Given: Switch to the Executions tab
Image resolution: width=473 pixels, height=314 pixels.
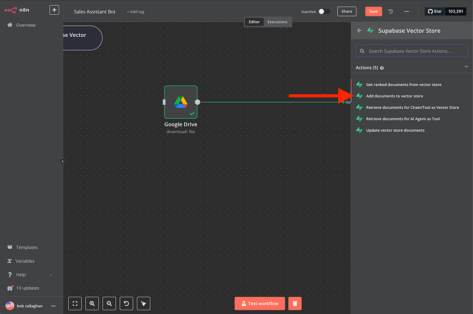Looking at the screenshot, I should pyautogui.click(x=277, y=22).
